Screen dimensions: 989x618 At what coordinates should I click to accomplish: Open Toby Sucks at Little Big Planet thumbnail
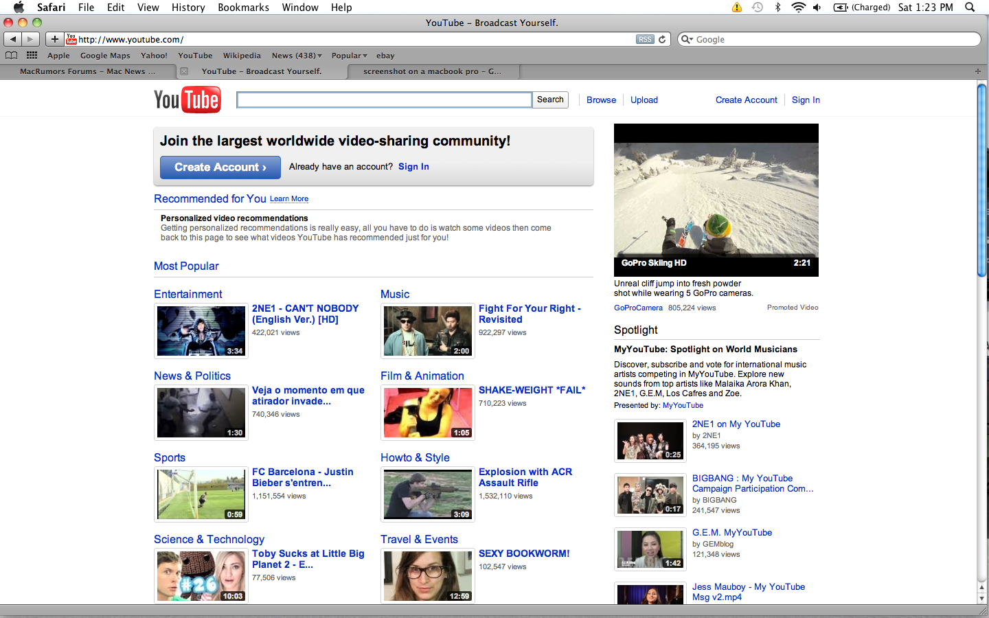(201, 576)
